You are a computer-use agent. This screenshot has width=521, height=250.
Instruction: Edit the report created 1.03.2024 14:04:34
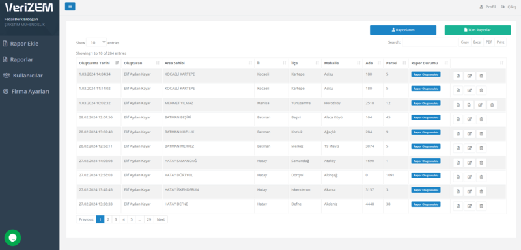470,76
